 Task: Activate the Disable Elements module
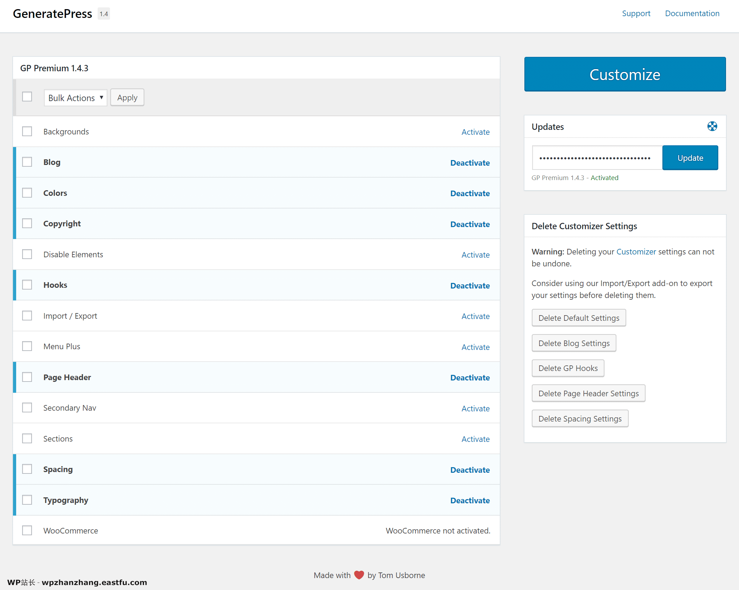click(476, 255)
